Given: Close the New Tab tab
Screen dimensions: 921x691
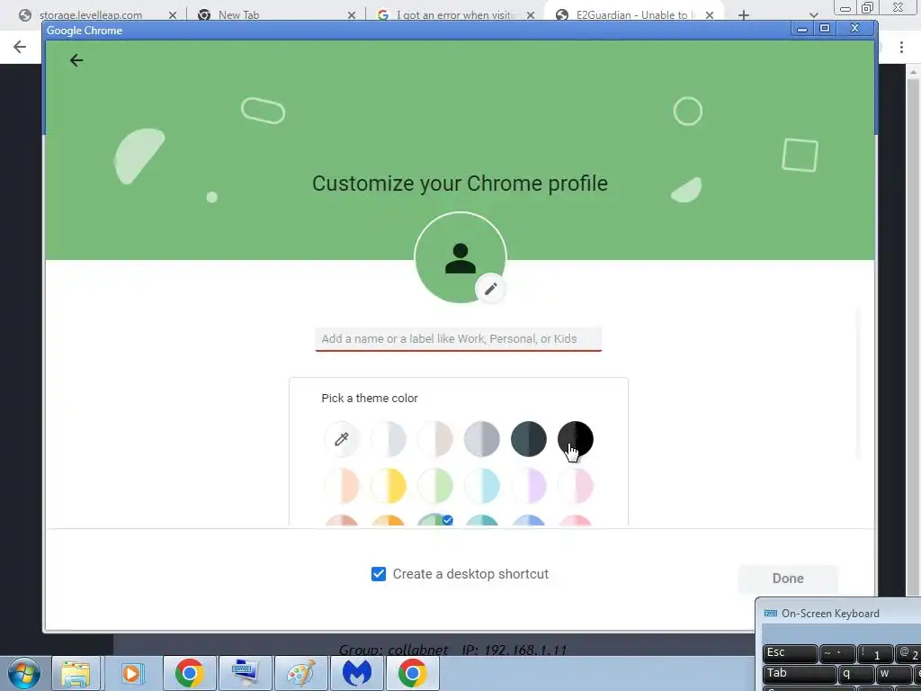Looking at the screenshot, I should click(x=352, y=15).
